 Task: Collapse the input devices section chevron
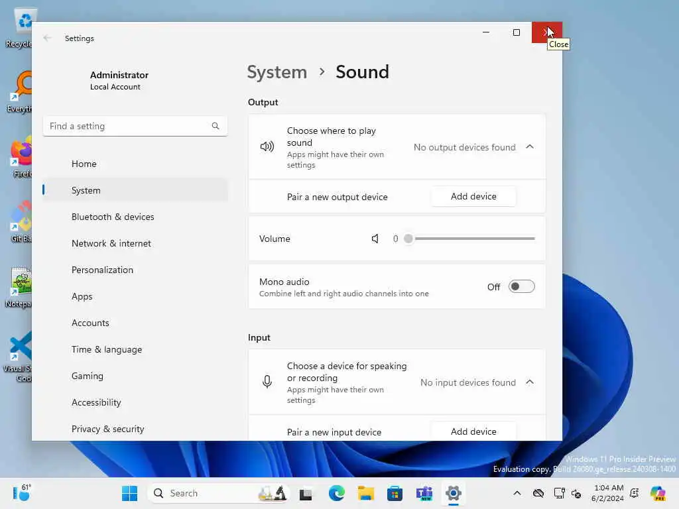tap(530, 382)
